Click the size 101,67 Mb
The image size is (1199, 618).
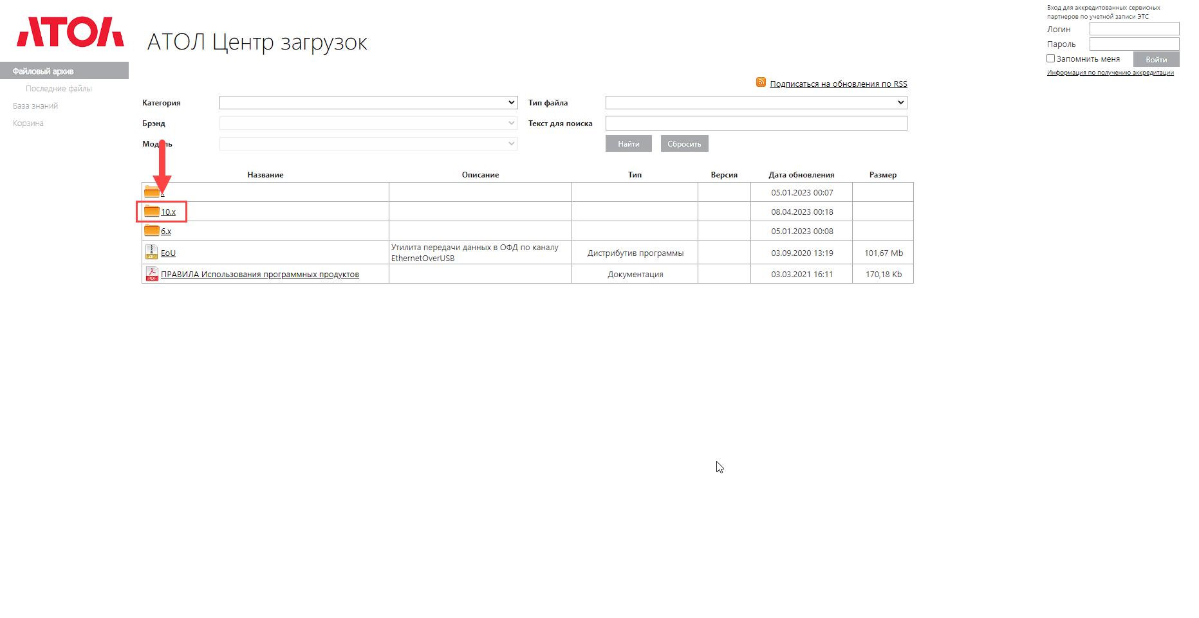point(884,253)
